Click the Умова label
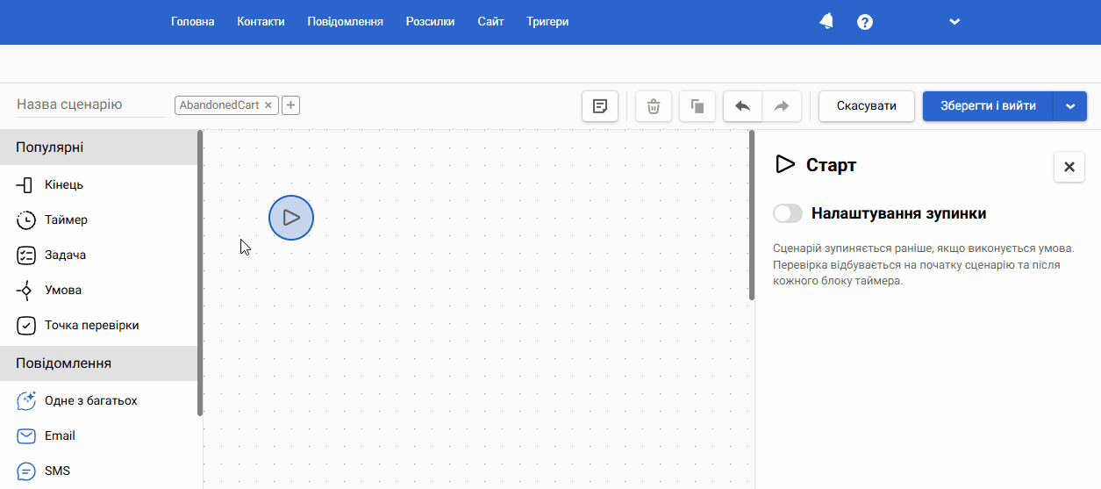The height and width of the screenshot is (489, 1101). pos(63,291)
